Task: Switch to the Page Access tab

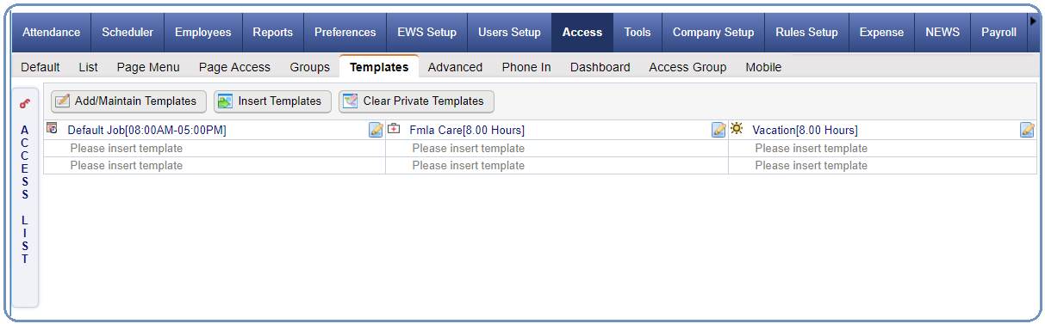Action: tap(234, 67)
